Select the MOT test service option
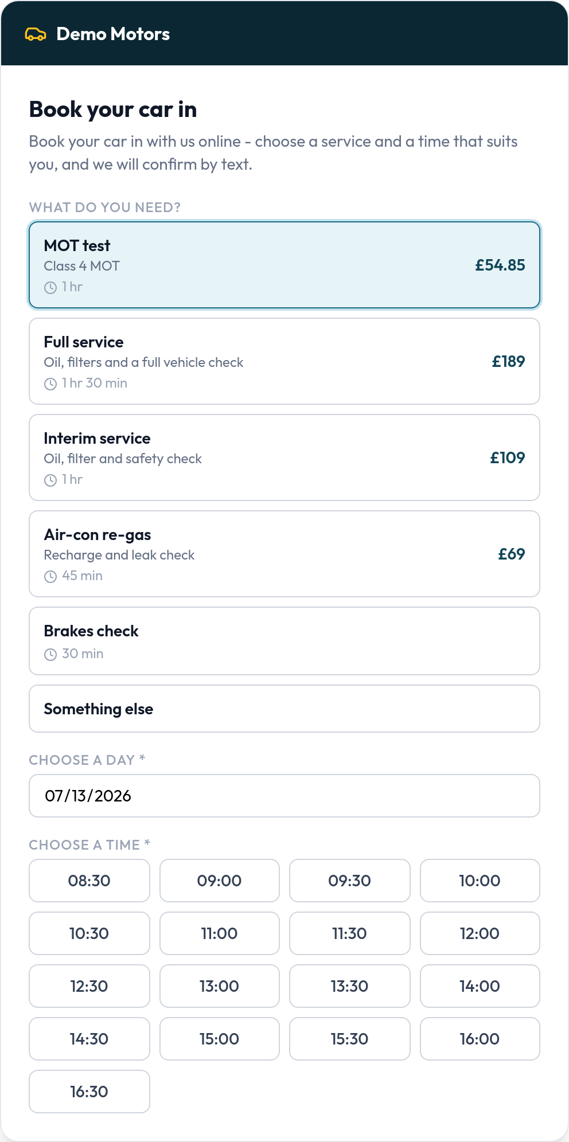The height and width of the screenshot is (1142, 569). [284, 265]
